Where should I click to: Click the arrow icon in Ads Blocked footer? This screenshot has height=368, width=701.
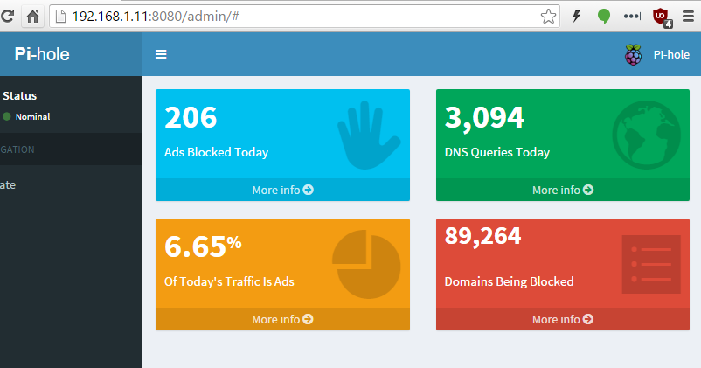(x=308, y=190)
